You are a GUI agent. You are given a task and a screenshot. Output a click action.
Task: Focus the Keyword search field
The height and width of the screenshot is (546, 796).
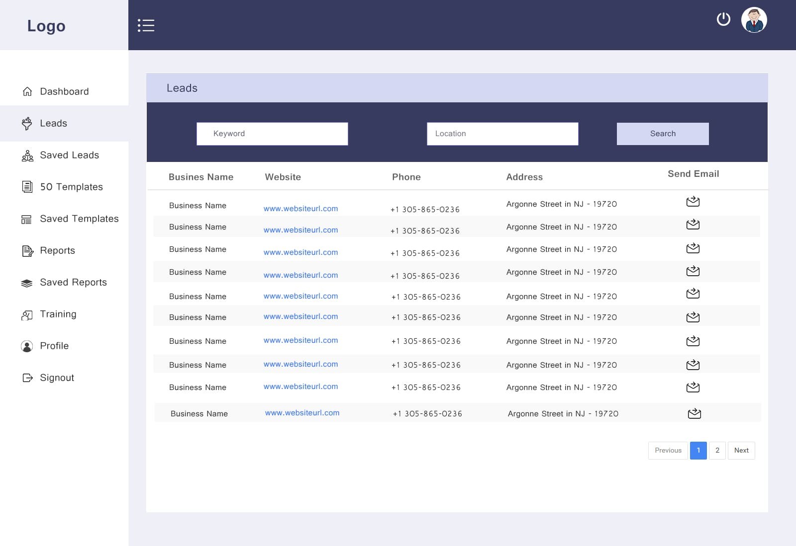click(x=272, y=134)
